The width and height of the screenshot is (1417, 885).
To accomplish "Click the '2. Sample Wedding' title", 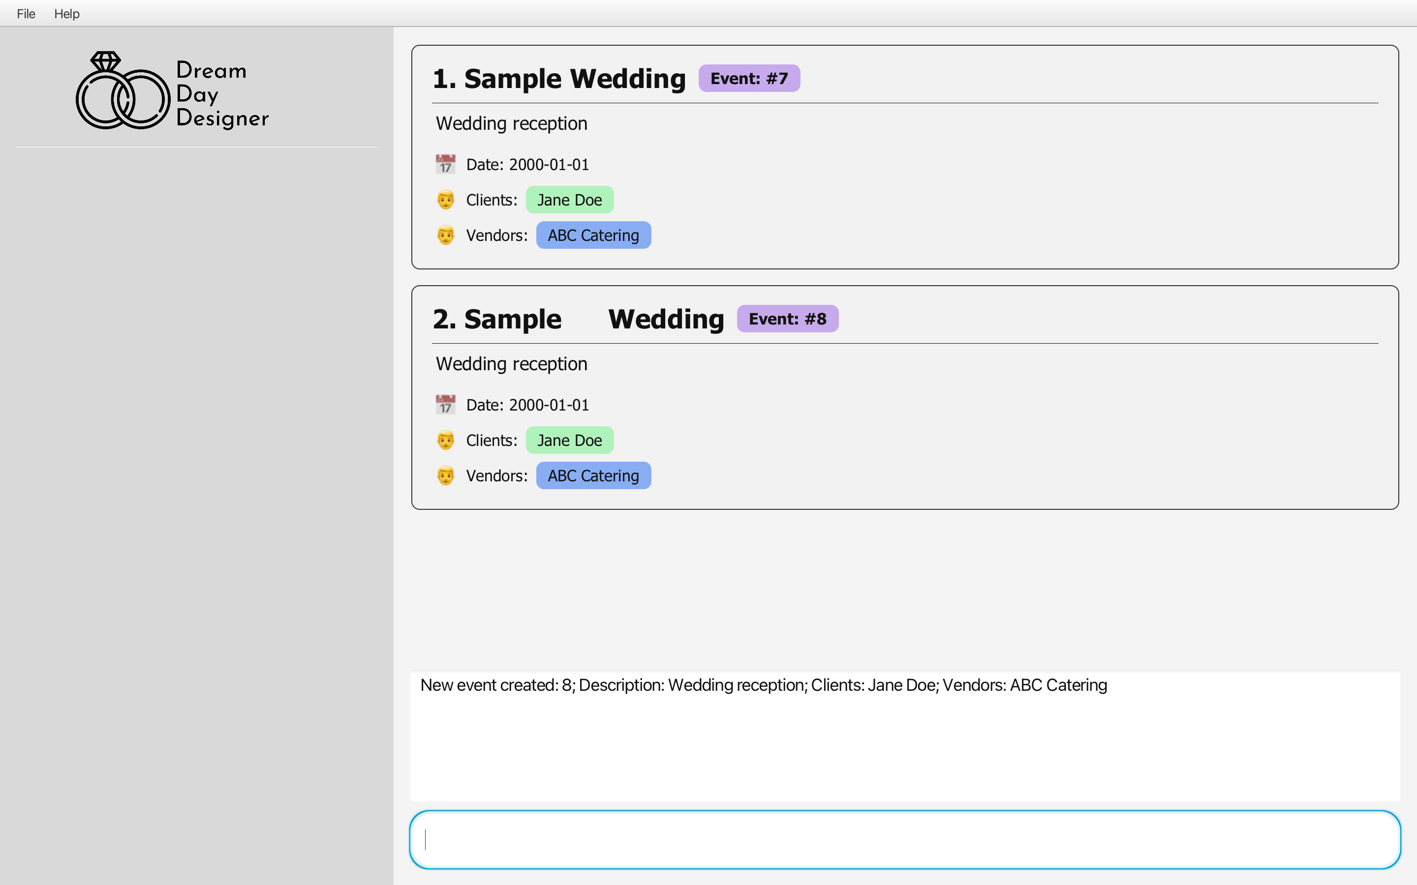I will click(579, 319).
